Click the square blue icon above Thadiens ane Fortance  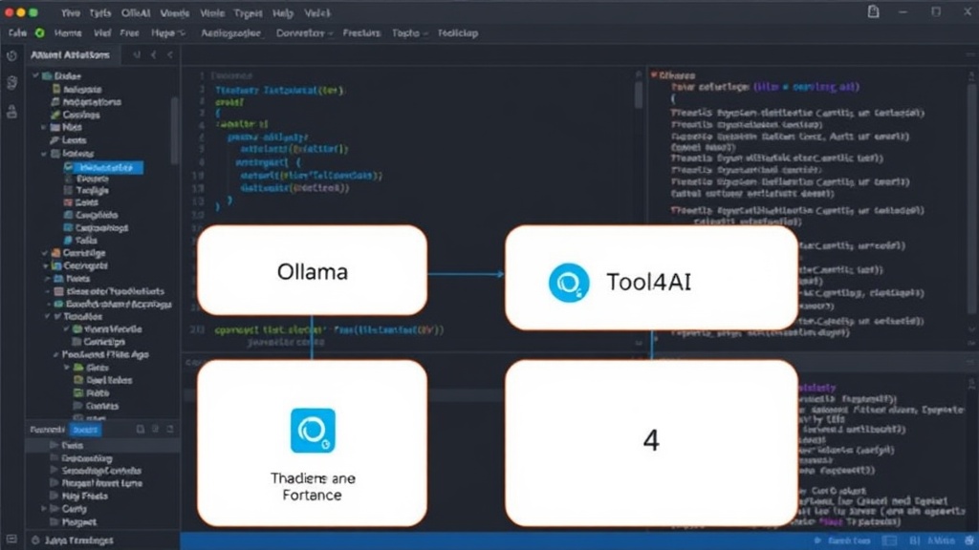coord(313,431)
